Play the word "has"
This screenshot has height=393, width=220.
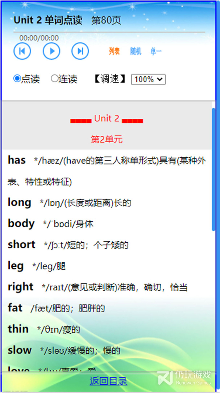click(16, 160)
